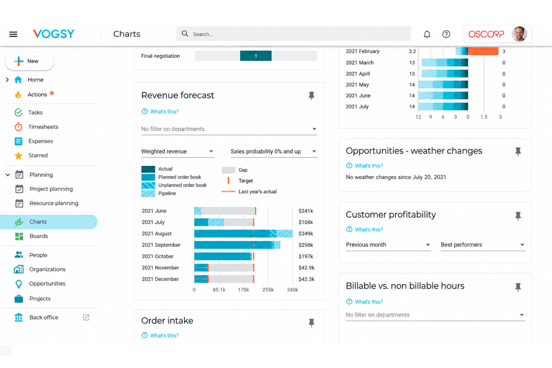This screenshot has width=552, height=368.
Task: Pin the Customer profitability card
Action: [x=518, y=216]
